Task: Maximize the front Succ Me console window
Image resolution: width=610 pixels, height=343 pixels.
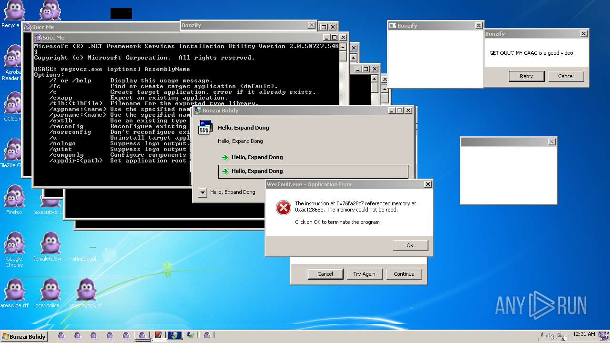Action: point(334,38)
